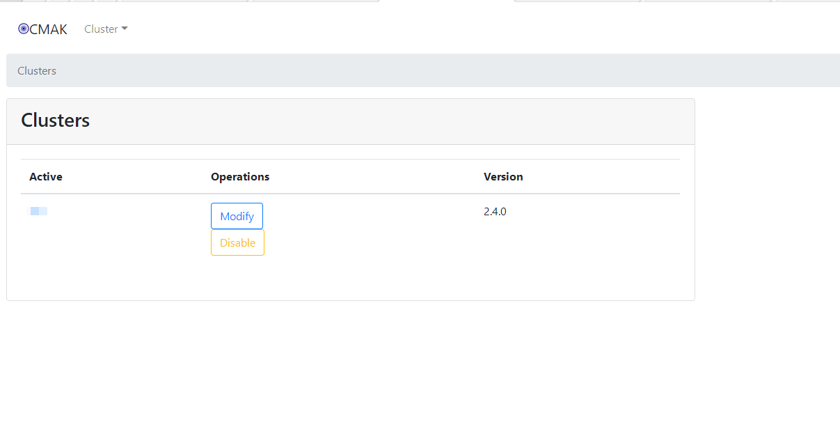Click the Operations column header
The height and width of the screenshot is (441, 840).
click(x=239, y=176)
